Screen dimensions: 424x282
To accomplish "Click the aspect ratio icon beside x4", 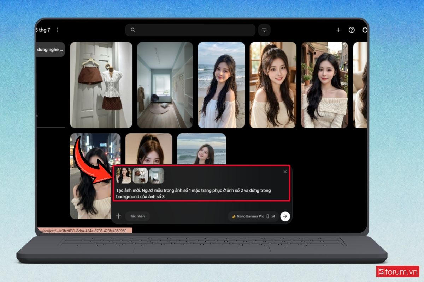I will coord(267,216).
